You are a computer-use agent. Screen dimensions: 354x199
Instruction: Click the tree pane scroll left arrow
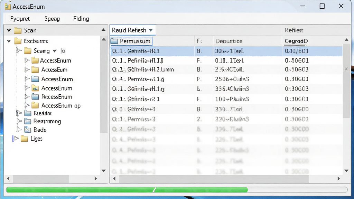[x=8, y=179]
